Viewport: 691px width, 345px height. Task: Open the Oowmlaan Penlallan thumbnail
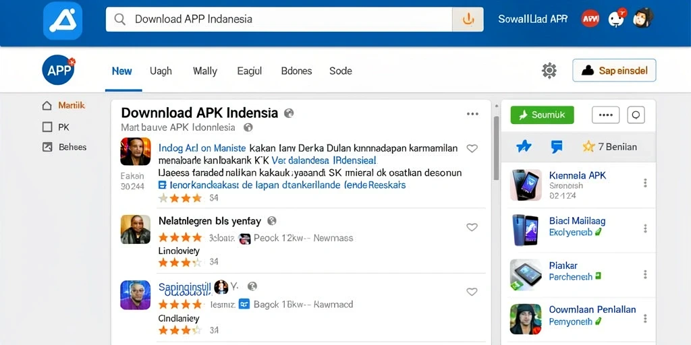click(x=526, y=319)
